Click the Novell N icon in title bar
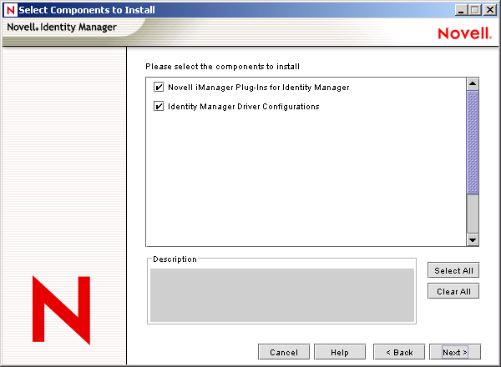Viewport: 501px width, 367px height. click(10, 10)
